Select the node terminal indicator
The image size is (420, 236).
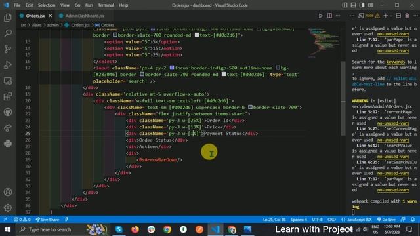coord(369,16)
